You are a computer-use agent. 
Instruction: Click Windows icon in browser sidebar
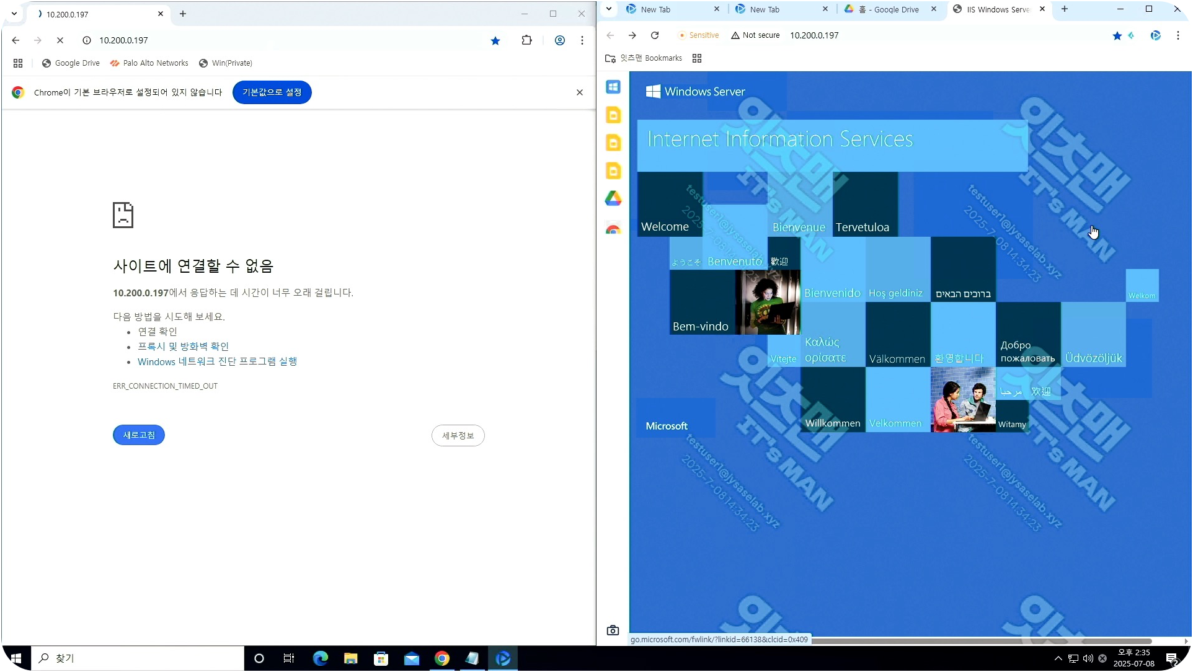(x=613, y=87)
